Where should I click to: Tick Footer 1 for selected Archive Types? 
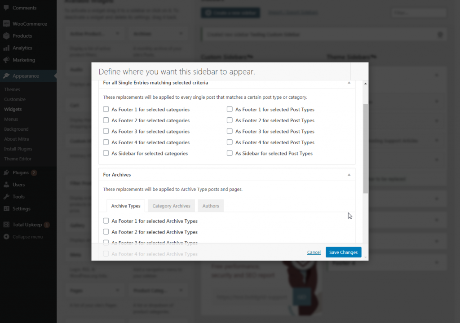pos(106,221)
